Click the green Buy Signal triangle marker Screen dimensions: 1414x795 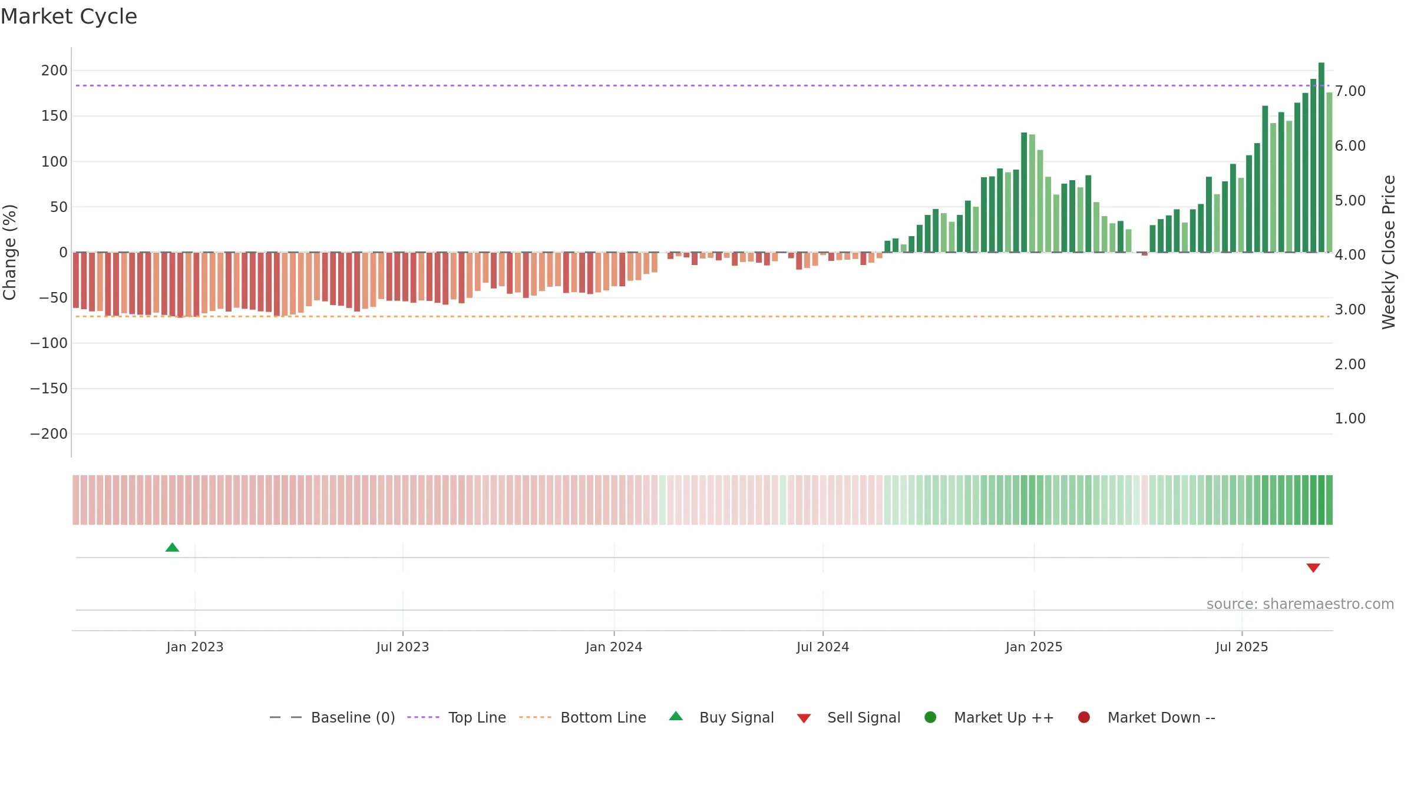172,547
